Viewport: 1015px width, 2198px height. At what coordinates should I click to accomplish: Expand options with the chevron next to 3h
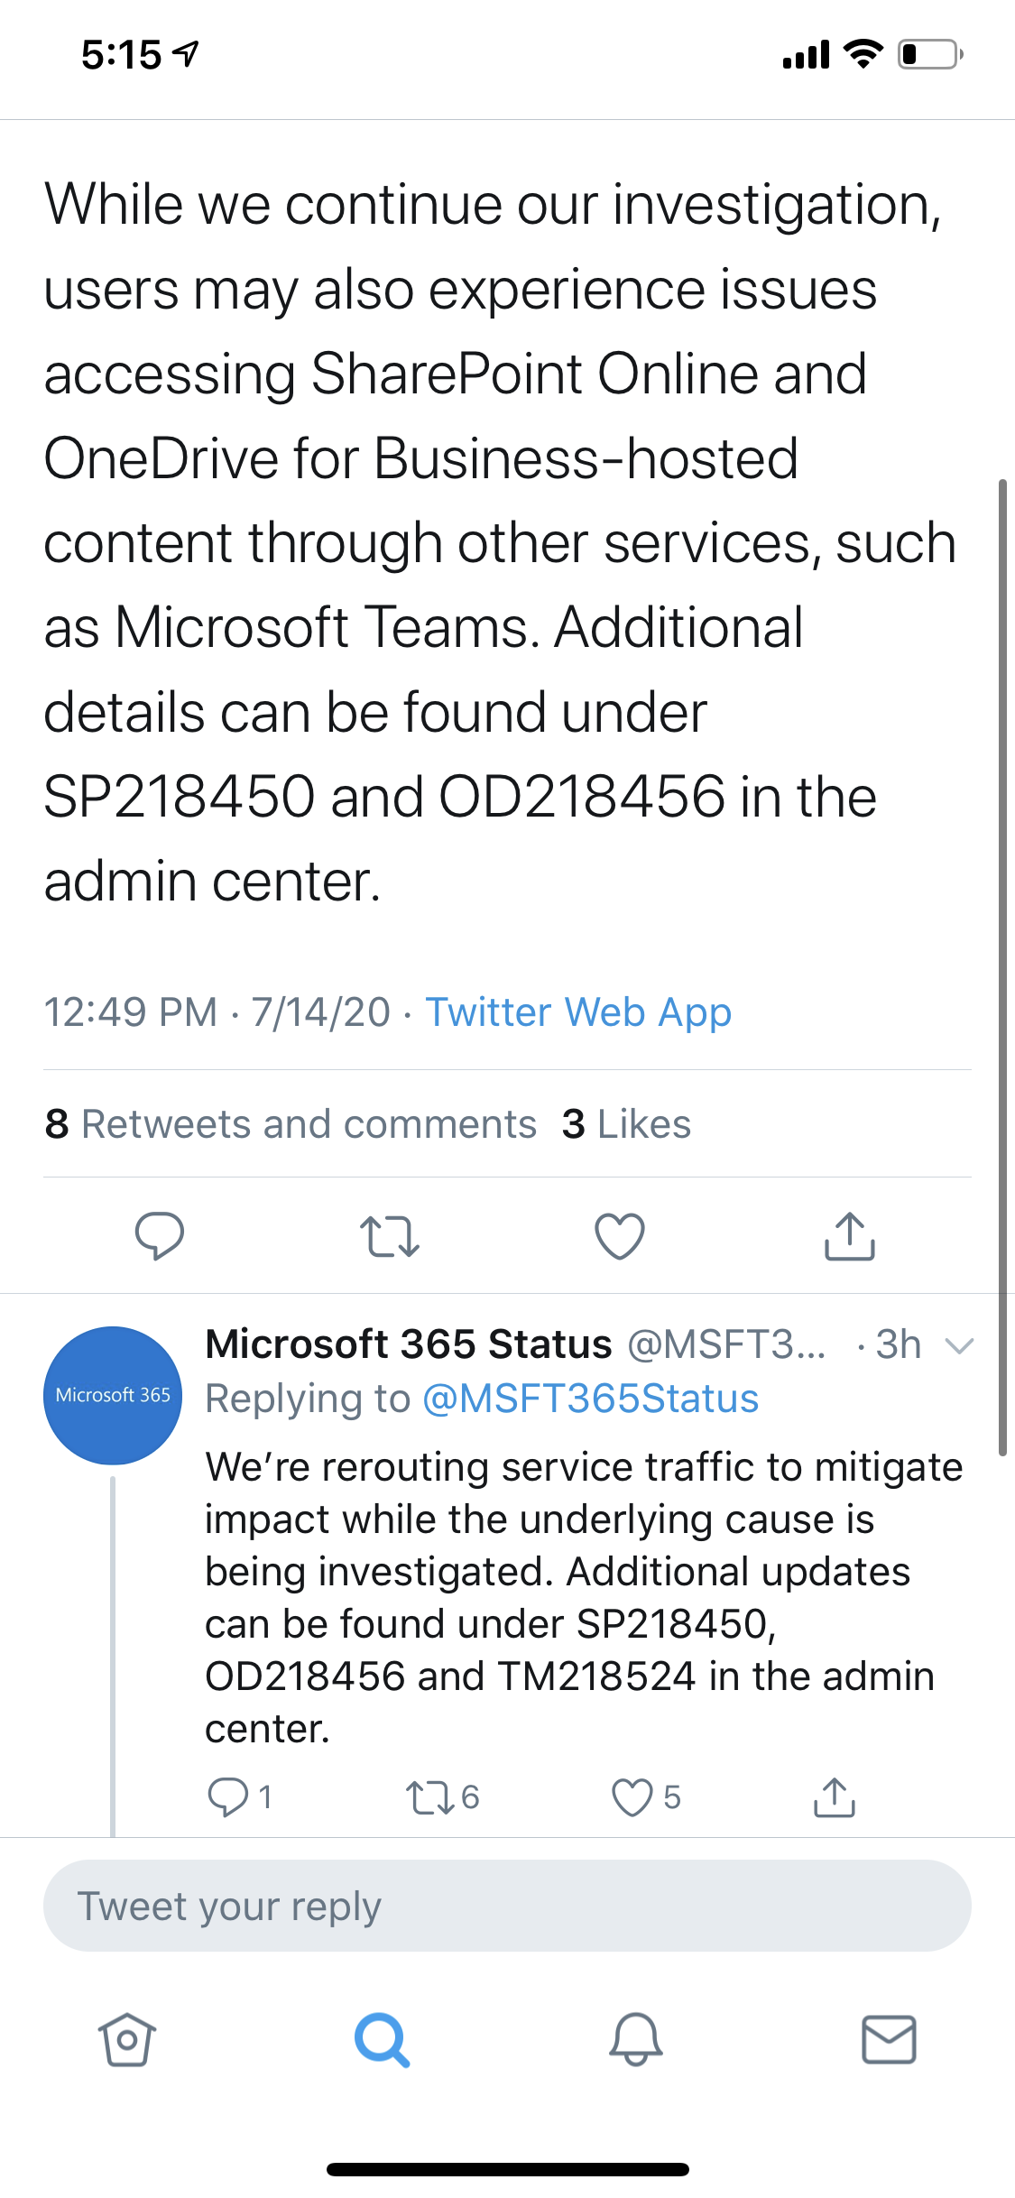pyautogui.click(x=959, y=1346)
